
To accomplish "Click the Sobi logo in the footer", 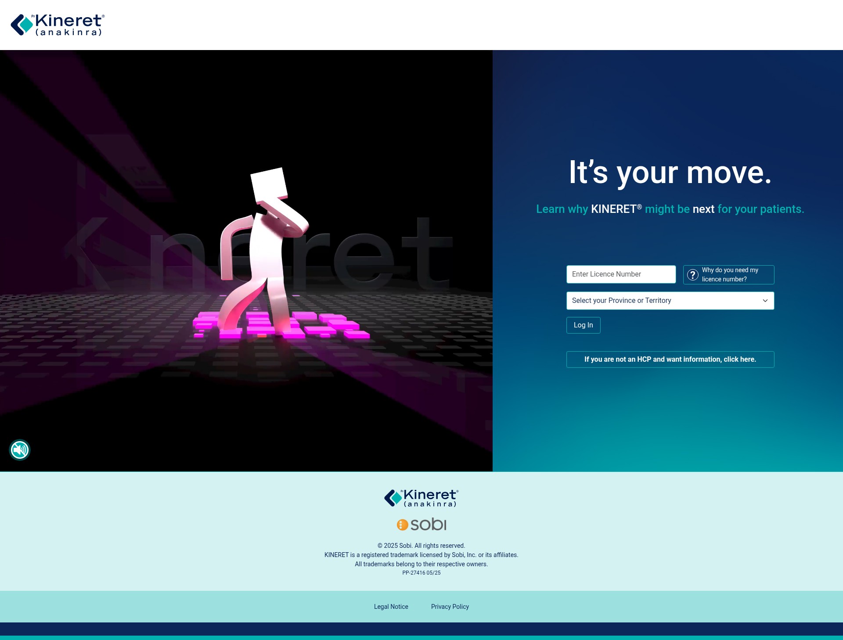I will tap(421, 524).
